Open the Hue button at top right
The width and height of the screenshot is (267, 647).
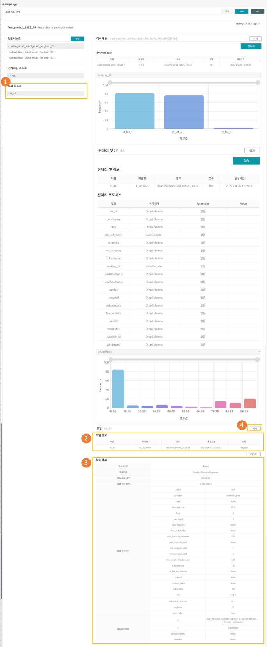coord(241,12)
